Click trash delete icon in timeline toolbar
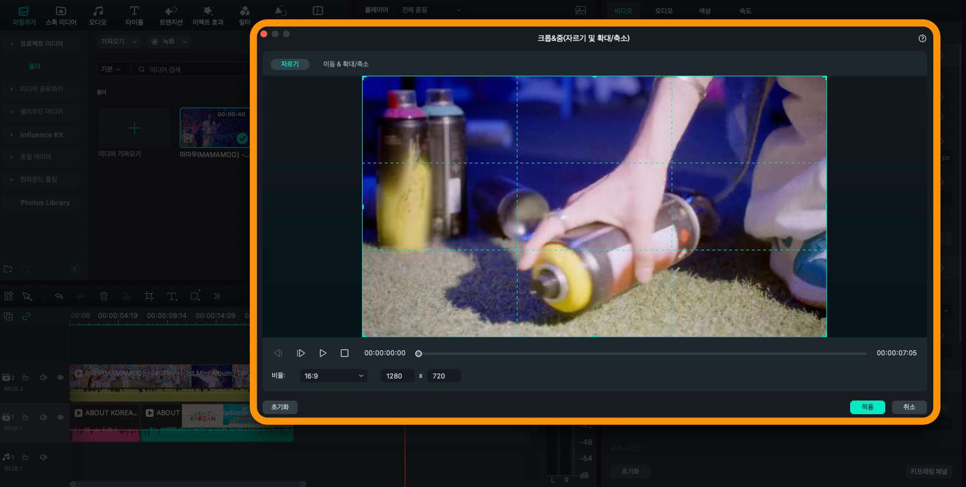 pyautogui.click(x=104, y=296)
